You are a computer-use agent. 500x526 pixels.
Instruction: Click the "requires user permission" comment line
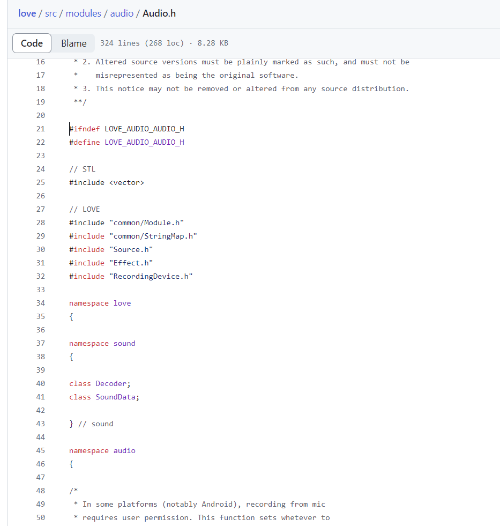pos(202,518)
